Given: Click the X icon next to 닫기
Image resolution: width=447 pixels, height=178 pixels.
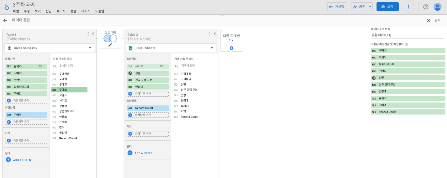Looking at the screenshot, I should (x=428, y=21).
